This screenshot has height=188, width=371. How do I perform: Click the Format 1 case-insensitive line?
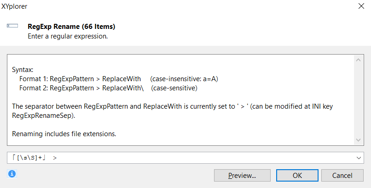(x=118, y=79)
